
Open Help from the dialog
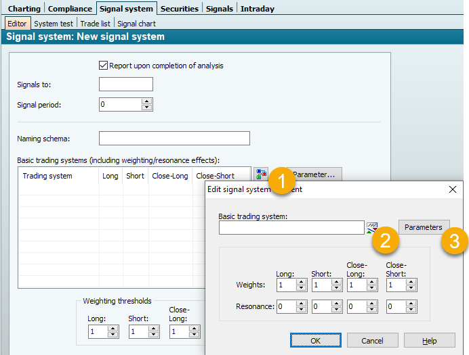(429, 340)
